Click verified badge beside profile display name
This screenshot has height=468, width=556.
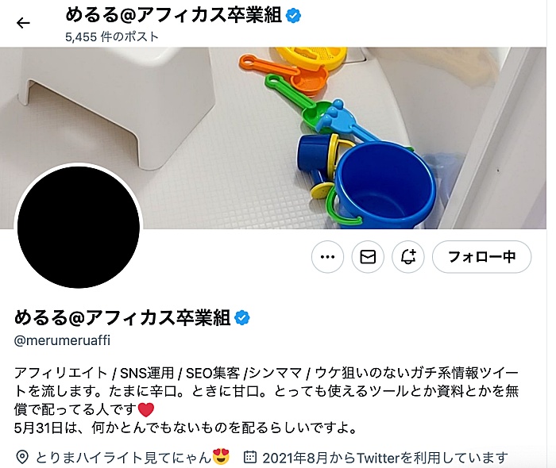point(242,317)
